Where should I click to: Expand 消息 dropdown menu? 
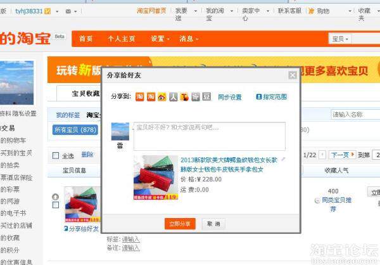pyautogui.click(x=189, y=39)
